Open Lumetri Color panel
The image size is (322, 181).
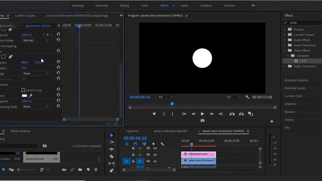pos(293,96)
